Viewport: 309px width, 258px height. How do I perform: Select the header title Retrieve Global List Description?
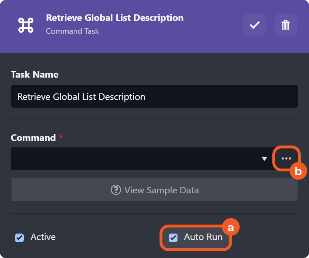tap(115, 18)
